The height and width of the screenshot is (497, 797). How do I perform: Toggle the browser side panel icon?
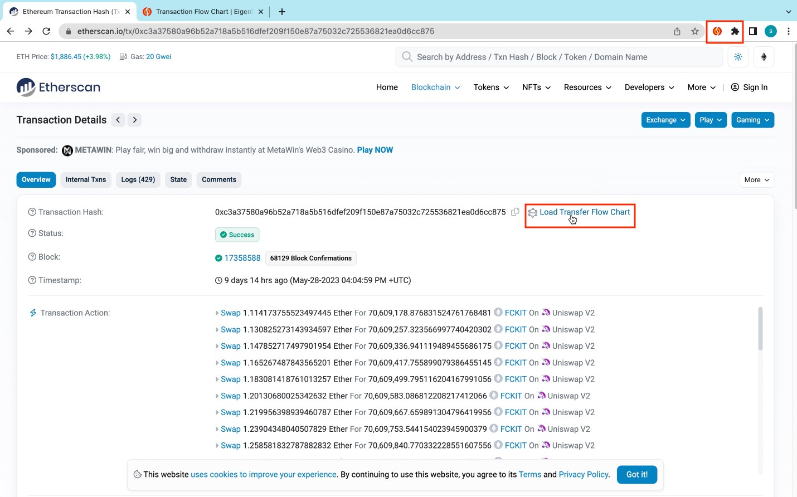(x=753, y=31)
